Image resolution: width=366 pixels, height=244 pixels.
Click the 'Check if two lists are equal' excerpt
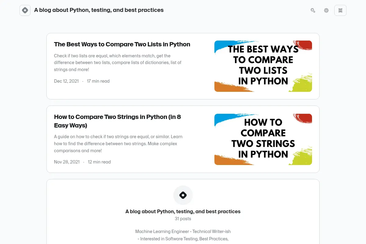coord(118,63)
